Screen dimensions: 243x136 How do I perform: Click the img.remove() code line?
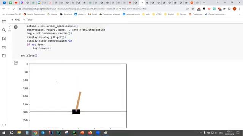pyautogui.click(x=42, y=48)
